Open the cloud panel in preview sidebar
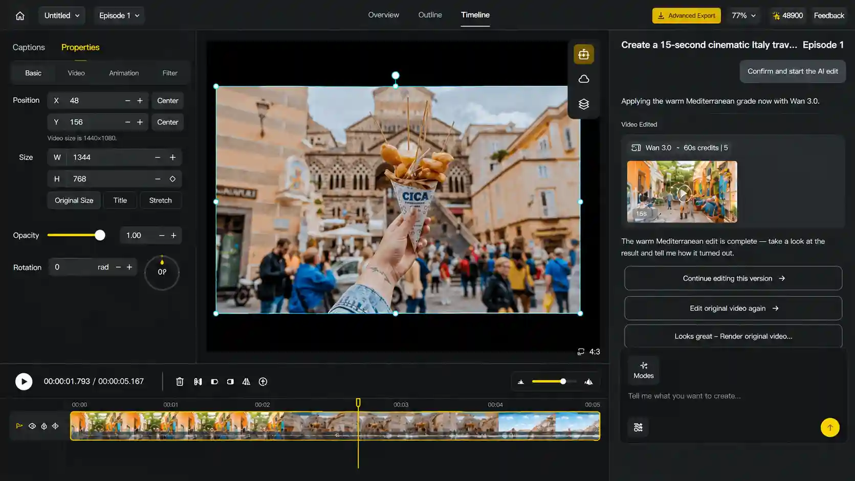 coord(584,79)
